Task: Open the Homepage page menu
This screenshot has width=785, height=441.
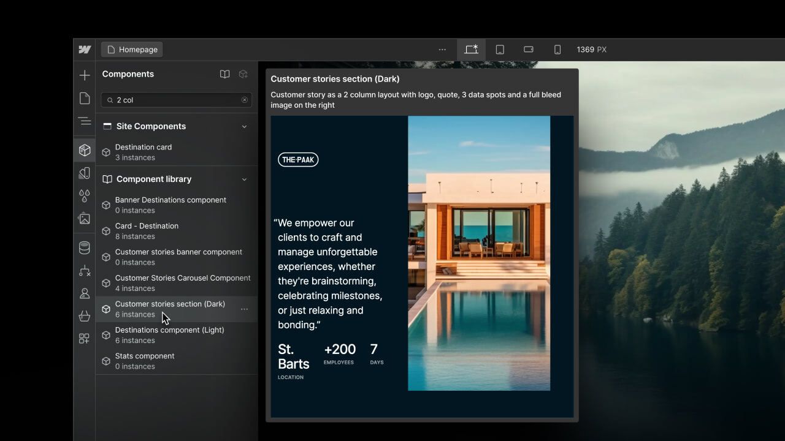Action: [x=132, y=49]
